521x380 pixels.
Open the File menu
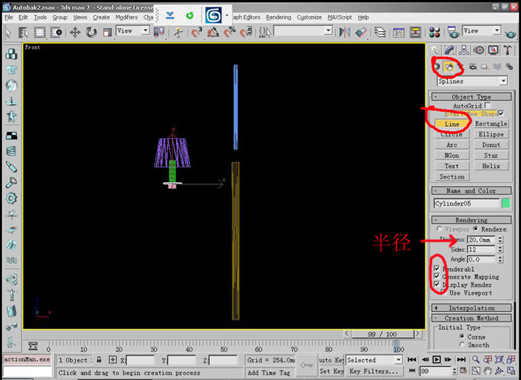[x=8, y=17]
